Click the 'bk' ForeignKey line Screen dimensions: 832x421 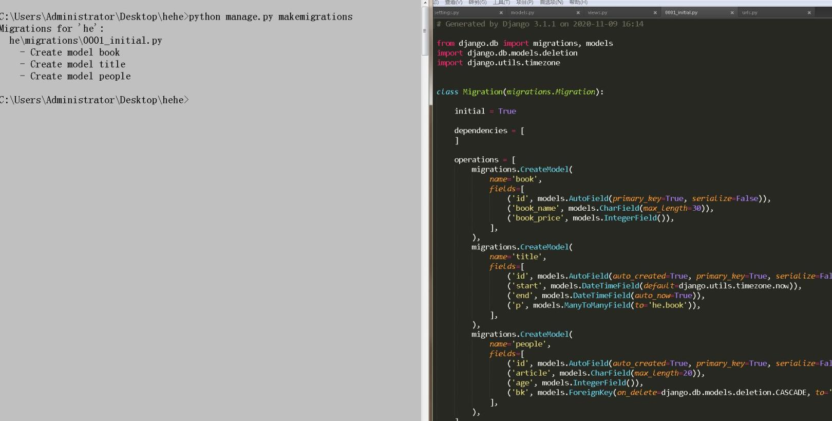pos(669,393)
